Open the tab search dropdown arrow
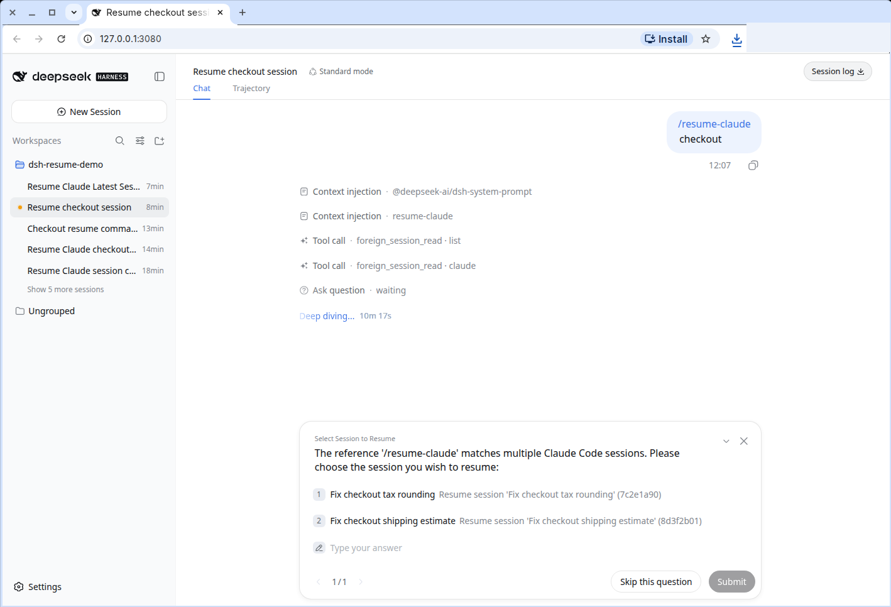Screen dimensions: 891x607 pyautogui.click(x=74, y=13)
